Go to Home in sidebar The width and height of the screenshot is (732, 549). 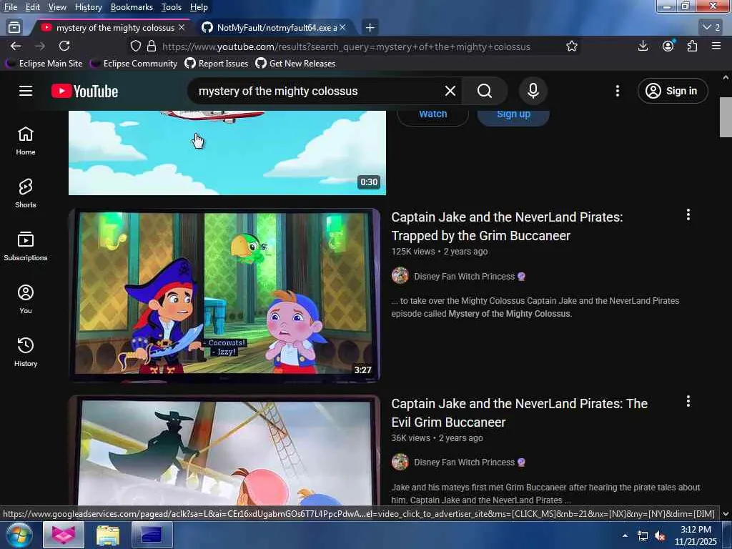point(26,141)
